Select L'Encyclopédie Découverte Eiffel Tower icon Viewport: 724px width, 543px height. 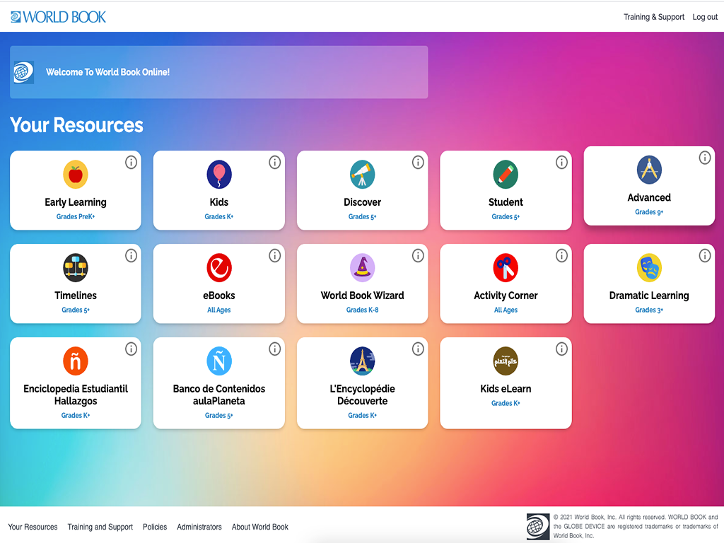point(363,361)
